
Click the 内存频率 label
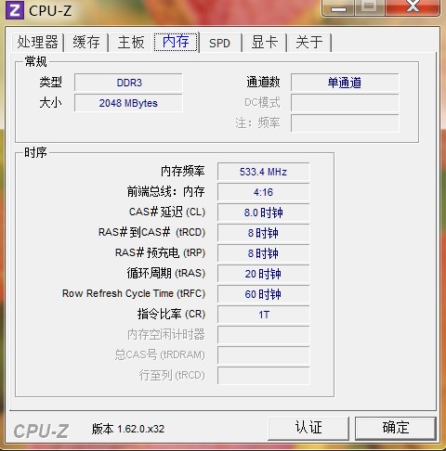182,171
